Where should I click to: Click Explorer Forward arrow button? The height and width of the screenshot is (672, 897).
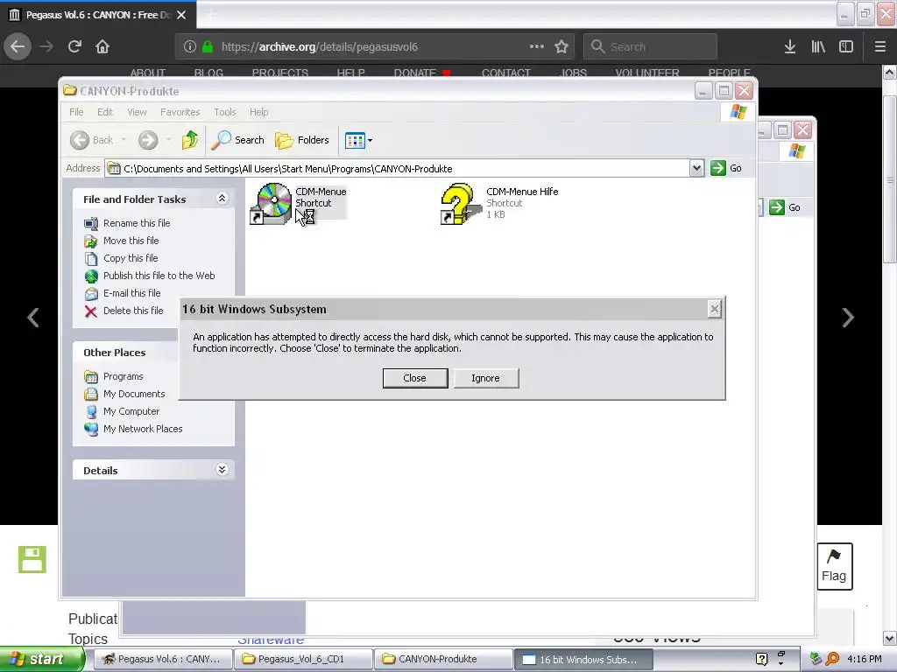tap(148, 140)
